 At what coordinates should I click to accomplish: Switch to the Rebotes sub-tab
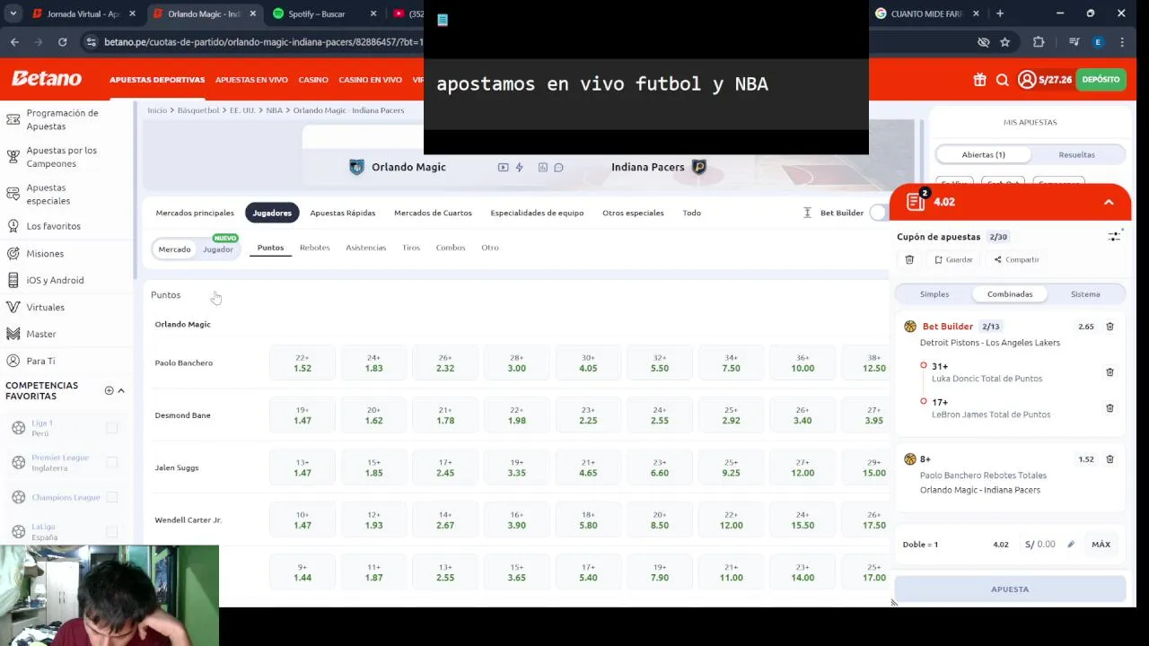tap(314, 248)
